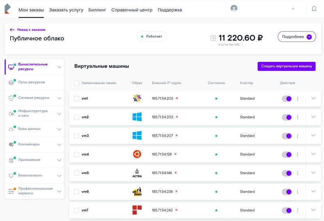Remove external IP 185.71.54.207 via red X
The height and width of the screenshot is (221, 324).
pyautogui.click(x=177, y=135)
